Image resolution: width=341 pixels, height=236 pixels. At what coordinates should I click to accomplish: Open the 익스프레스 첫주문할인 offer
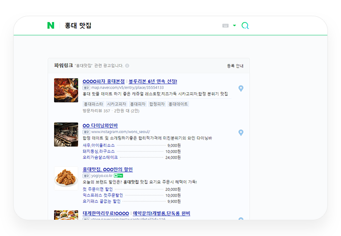[x=103, y=195]
